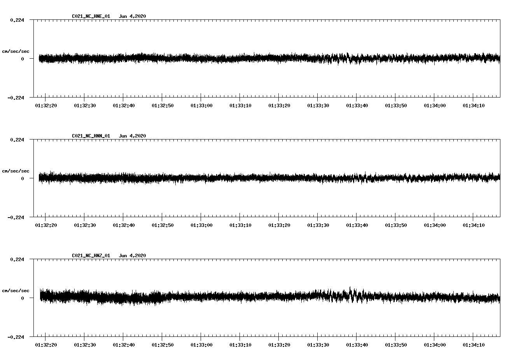
Task: Click 01:34:00 time label under HNN plot
Action: (x=435, y=225)
